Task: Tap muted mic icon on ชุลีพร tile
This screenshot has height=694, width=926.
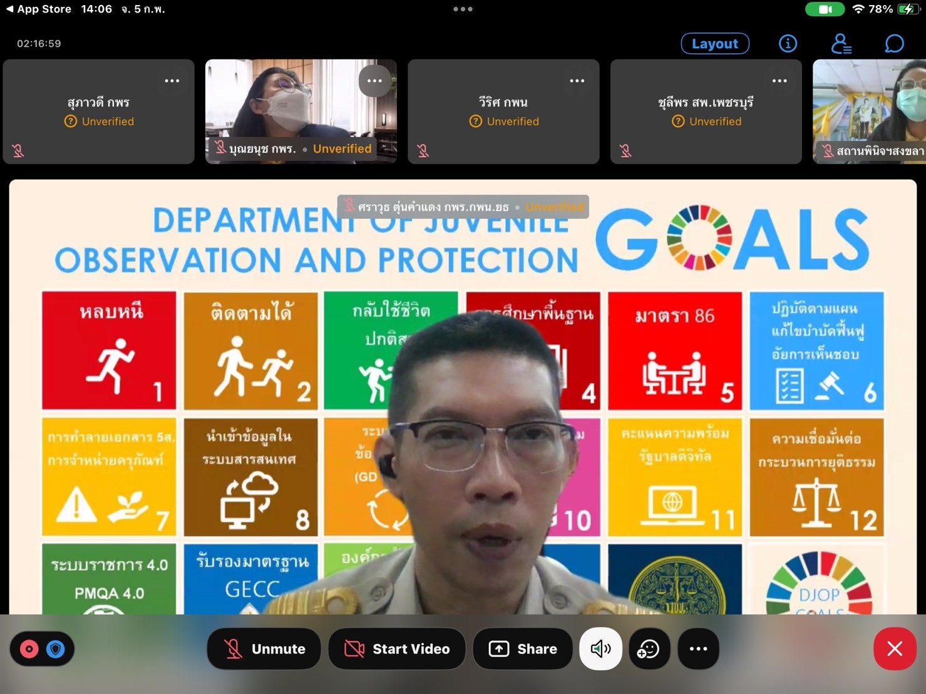Action: click(625, 151)
